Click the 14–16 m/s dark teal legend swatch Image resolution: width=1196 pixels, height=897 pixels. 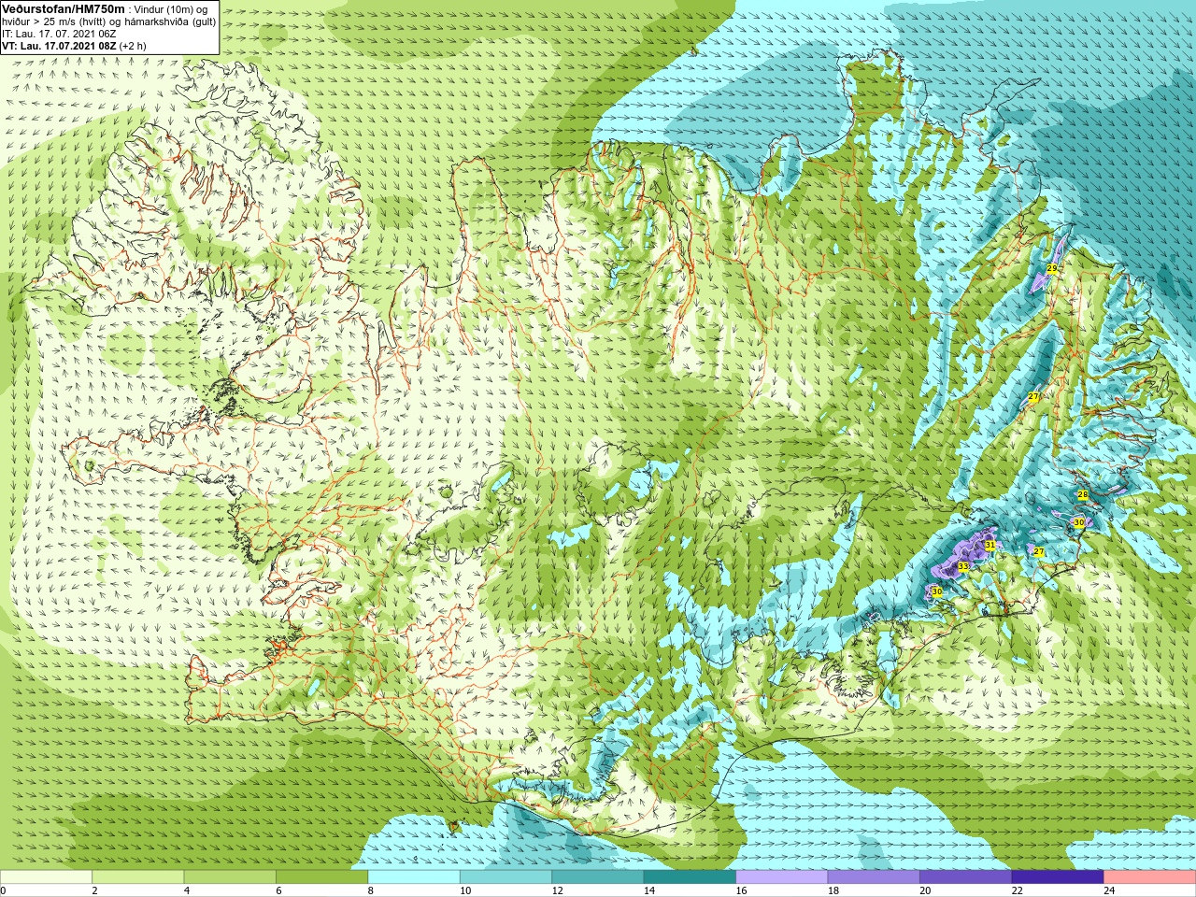(690, 877)
